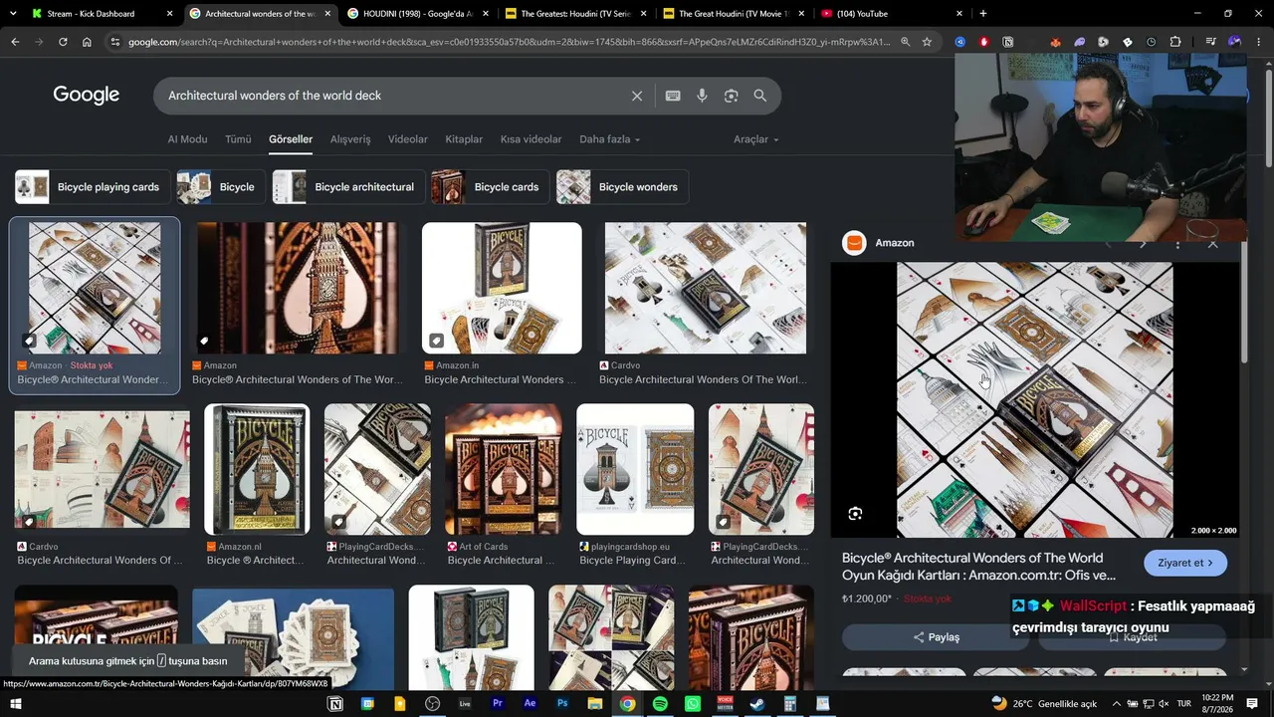
Task: Filter by 'Bicycle wonders' chip
Action: [622, 187]
